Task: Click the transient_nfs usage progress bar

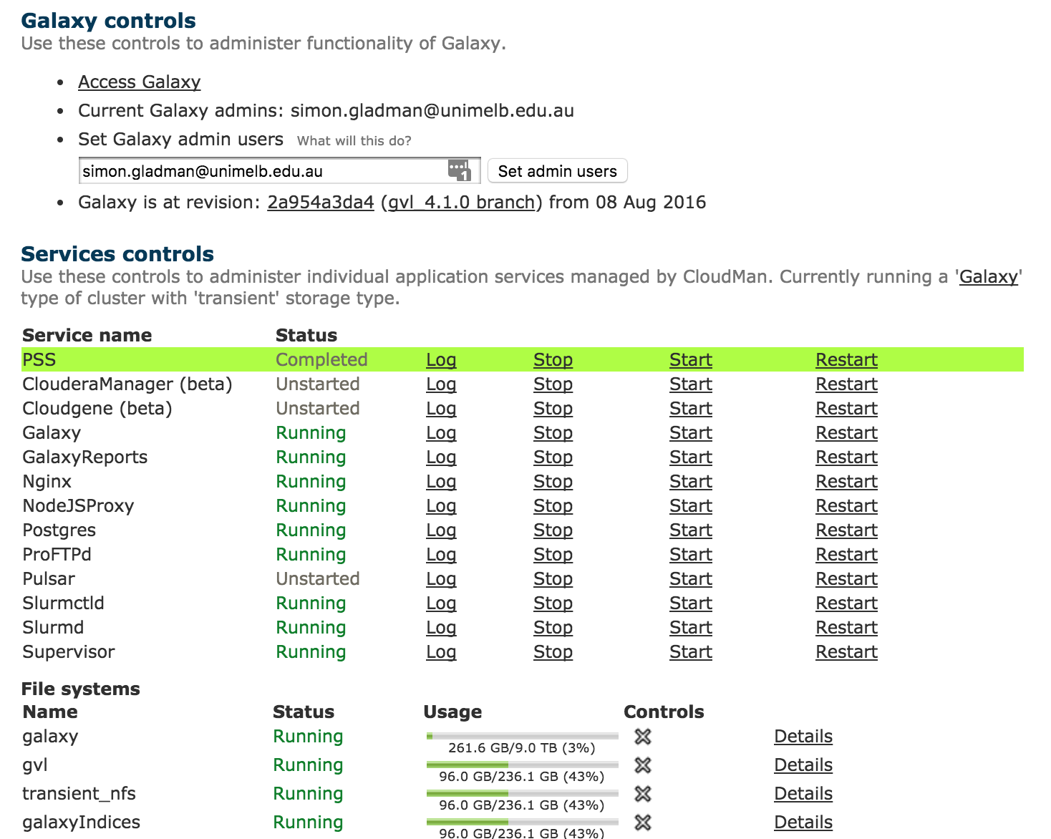Action: (x=522, y=793)
